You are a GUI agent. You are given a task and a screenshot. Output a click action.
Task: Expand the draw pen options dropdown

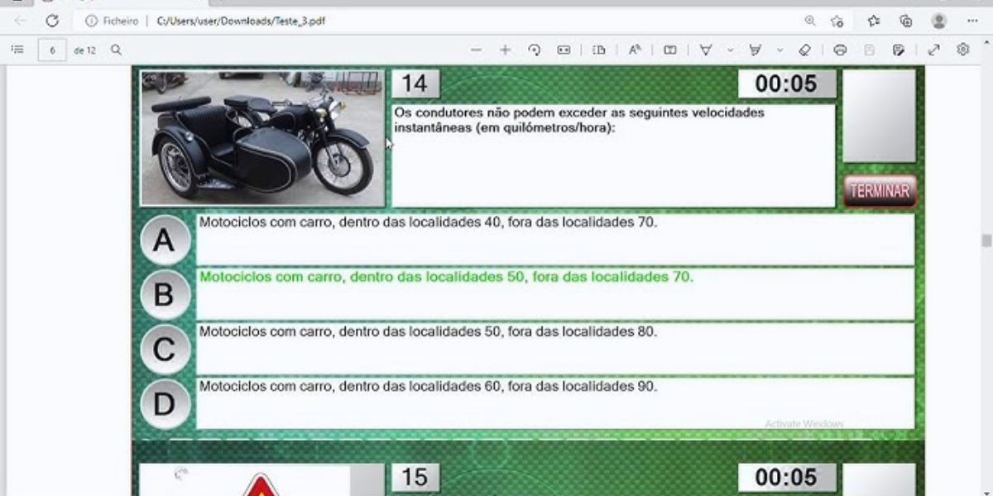coord(730,50)
